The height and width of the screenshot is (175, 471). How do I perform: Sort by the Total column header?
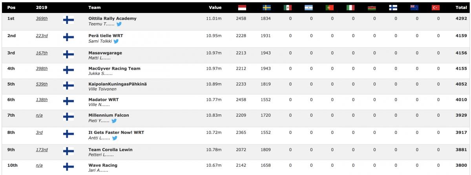[461, 7]
